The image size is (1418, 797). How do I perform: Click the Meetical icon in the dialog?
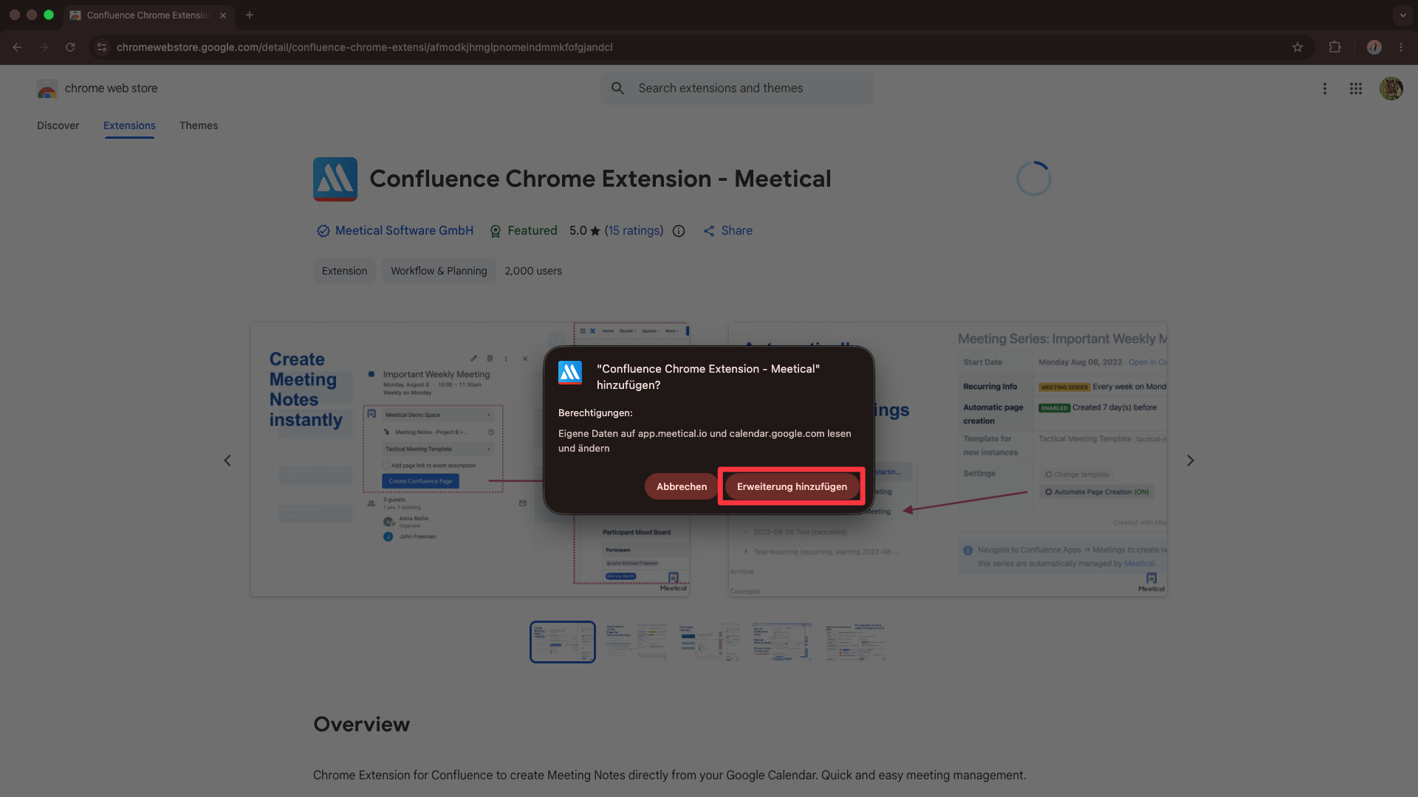click(570, 373)
